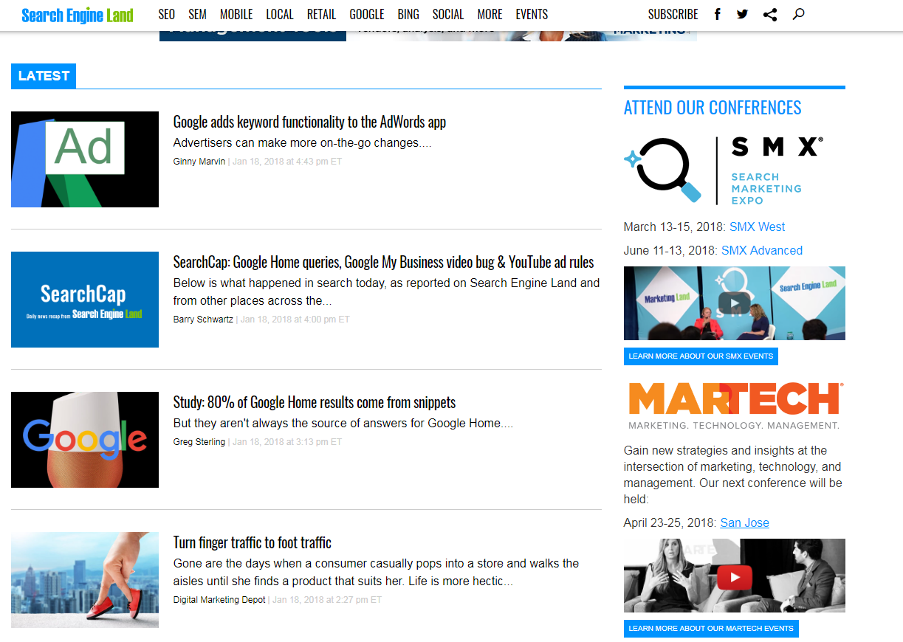Click 'Jan 18, 2018 at 4:43 pm ET' timestamp
903x642 pixels.
point(287,162)
